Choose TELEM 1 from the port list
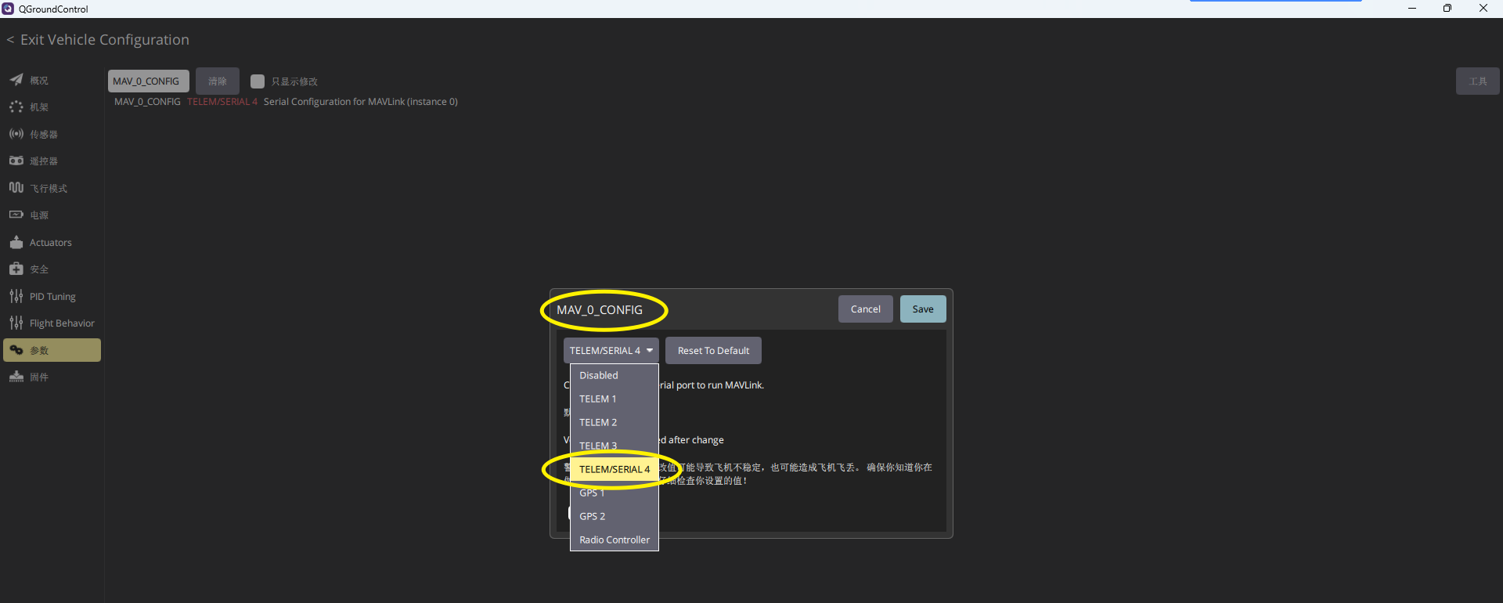This screenshot has width=1503, height=603. pyautogui.click(x=615, y=399)
